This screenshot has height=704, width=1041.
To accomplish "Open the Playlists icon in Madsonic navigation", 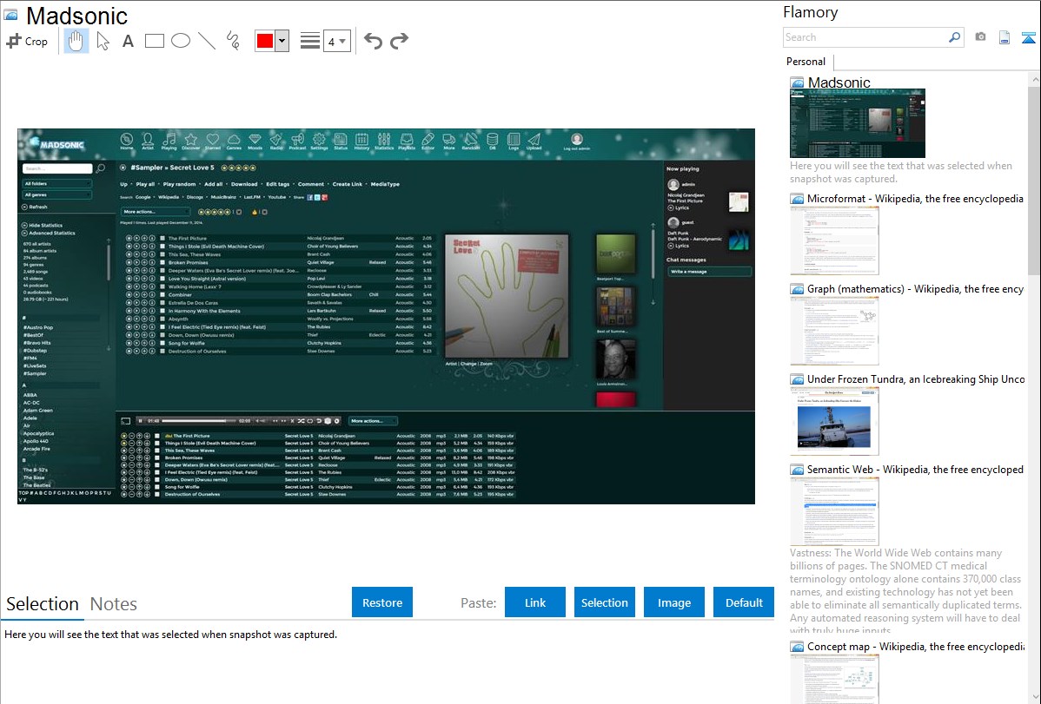I will [407, 141].
